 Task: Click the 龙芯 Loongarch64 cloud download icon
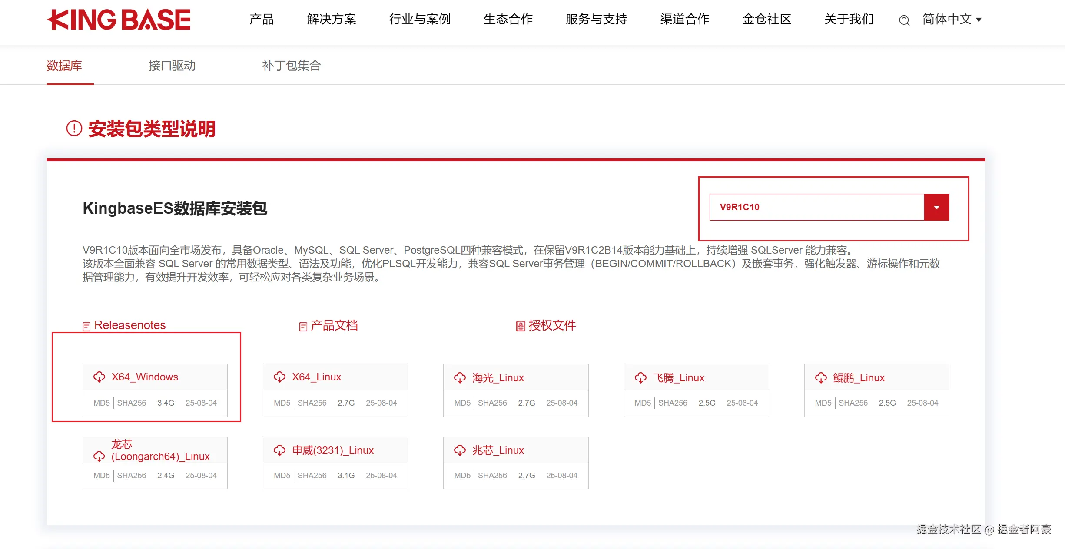pyautogui.click(x=100, y=456)
